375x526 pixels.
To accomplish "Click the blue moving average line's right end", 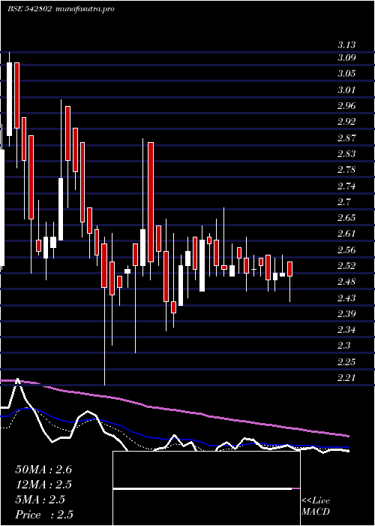I will 348,447.
